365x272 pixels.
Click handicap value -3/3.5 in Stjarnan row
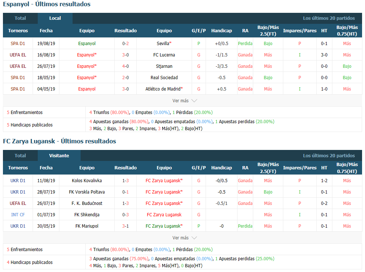pos(222,66)
